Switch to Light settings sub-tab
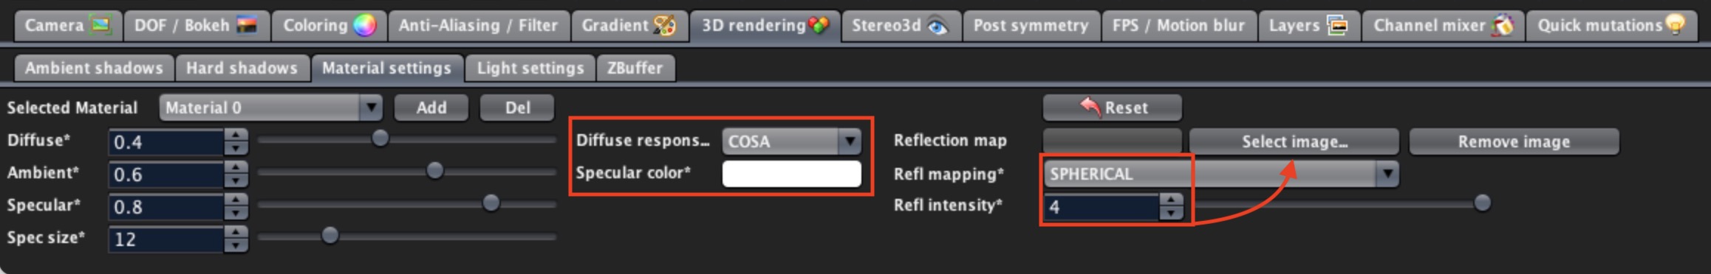Viewport: 1711px width, 274px height. [530, 68]
